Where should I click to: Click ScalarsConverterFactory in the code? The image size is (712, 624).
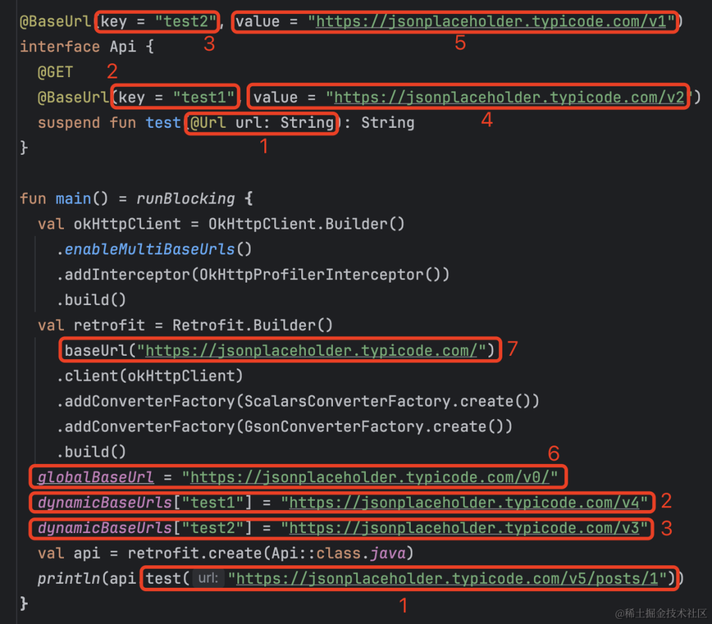[x=347, y=401]
